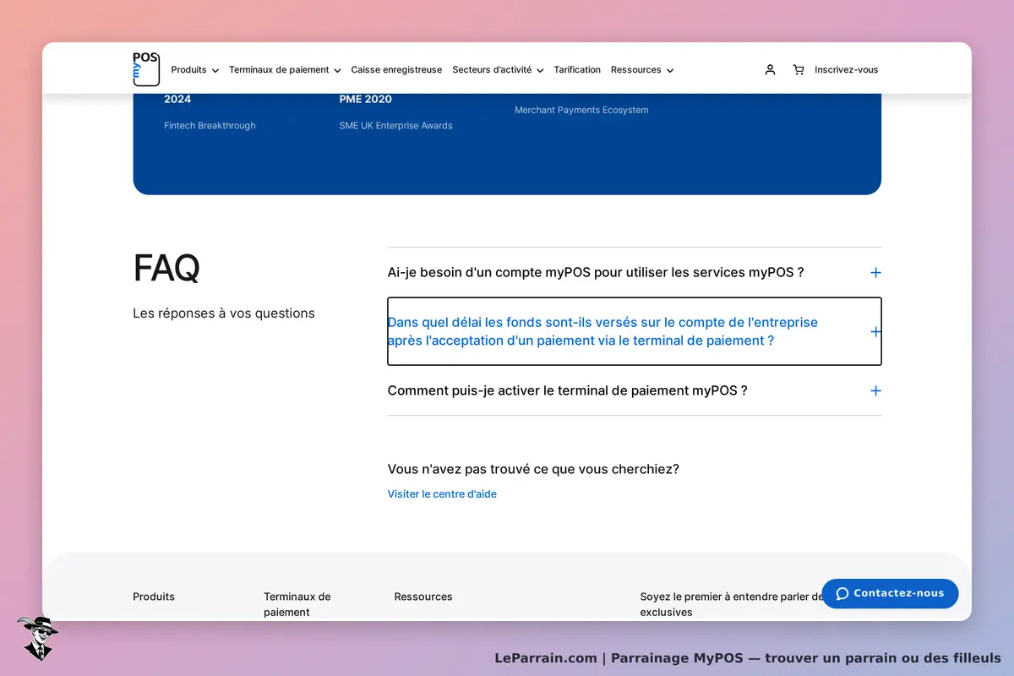1014x676 pixels.
Task: Expand question about délai des fonds versés
Action: 634,331
